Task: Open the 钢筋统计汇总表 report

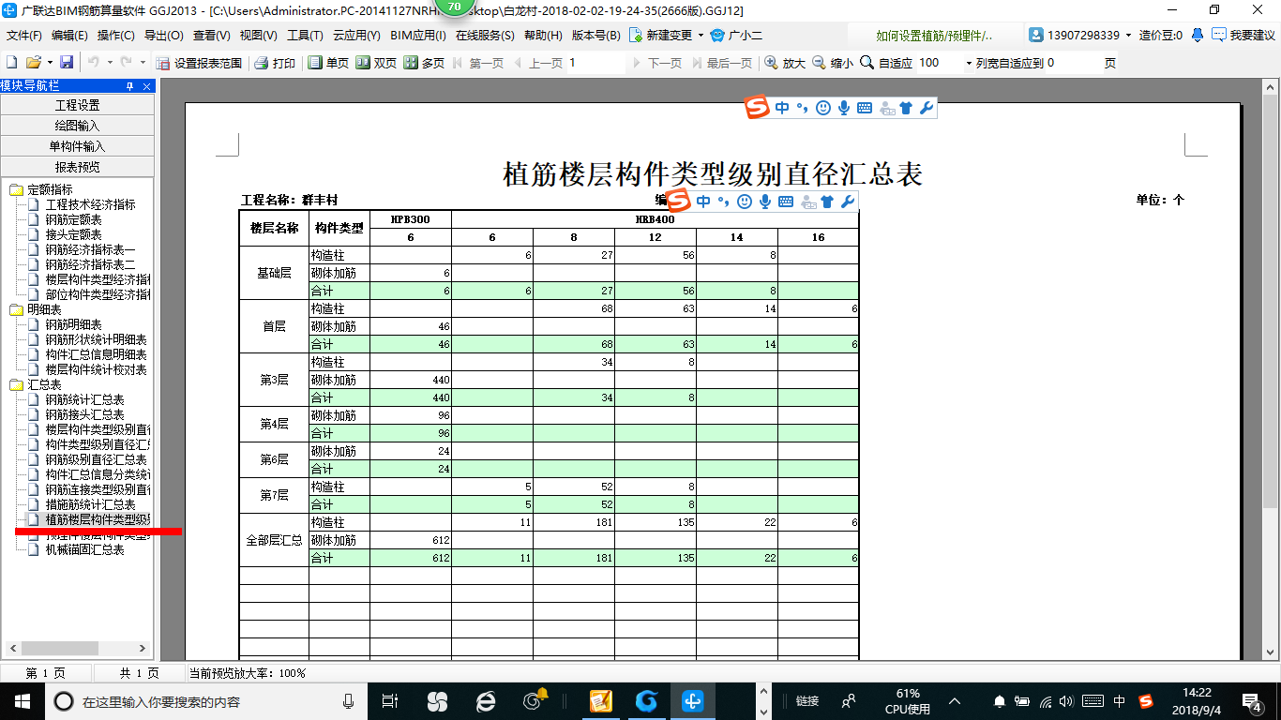Action: (x=84, y=399)
